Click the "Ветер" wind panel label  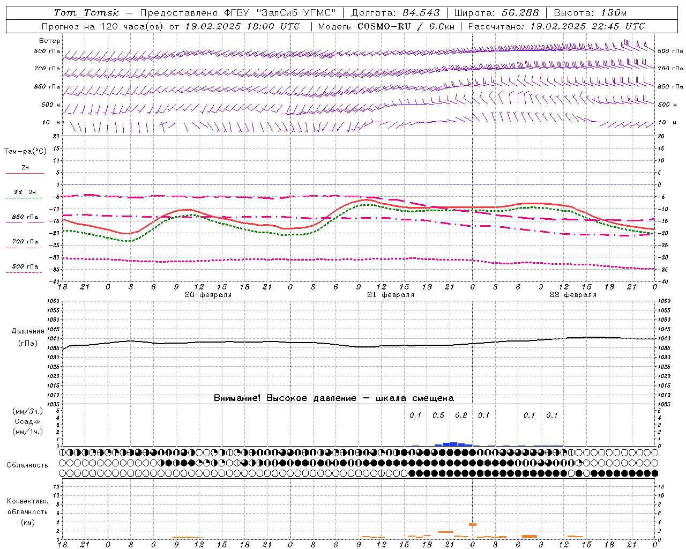coord(50,41)
